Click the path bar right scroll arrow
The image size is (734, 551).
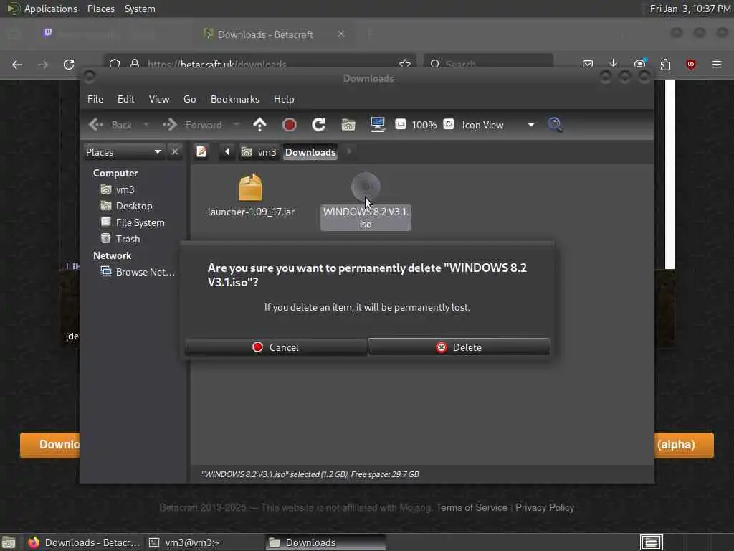click(349, 152)
